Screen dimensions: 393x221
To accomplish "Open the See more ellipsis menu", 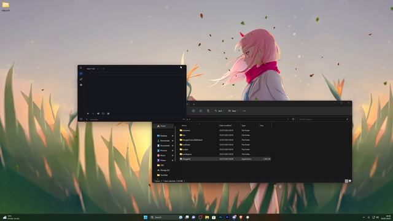I will click(x=244, y=110).
